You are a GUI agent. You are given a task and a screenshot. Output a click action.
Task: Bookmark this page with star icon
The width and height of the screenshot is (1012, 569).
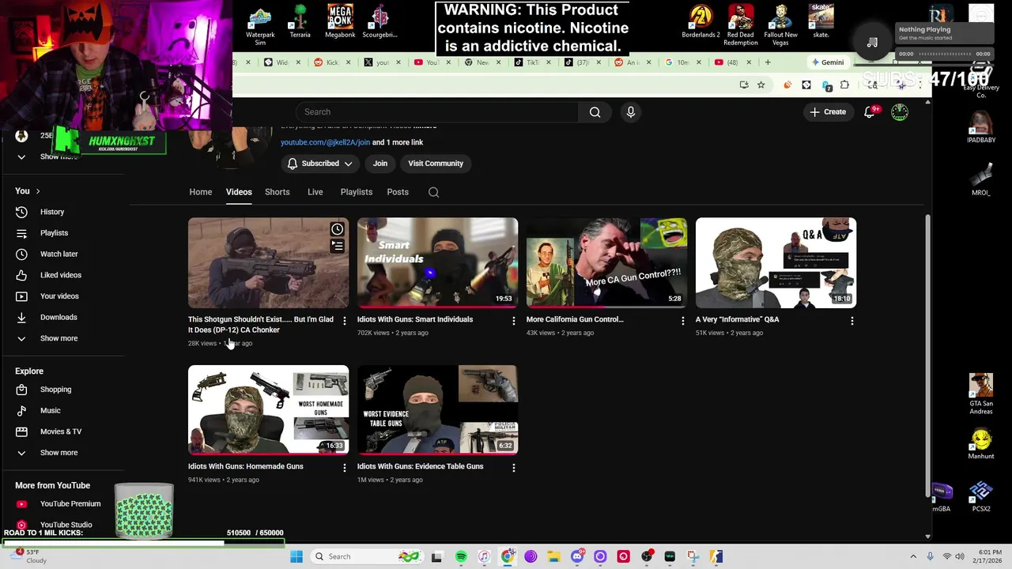761,85
